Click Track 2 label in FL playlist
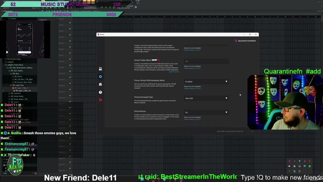This screenshot has height=182, width=323. tap(61, 25)
